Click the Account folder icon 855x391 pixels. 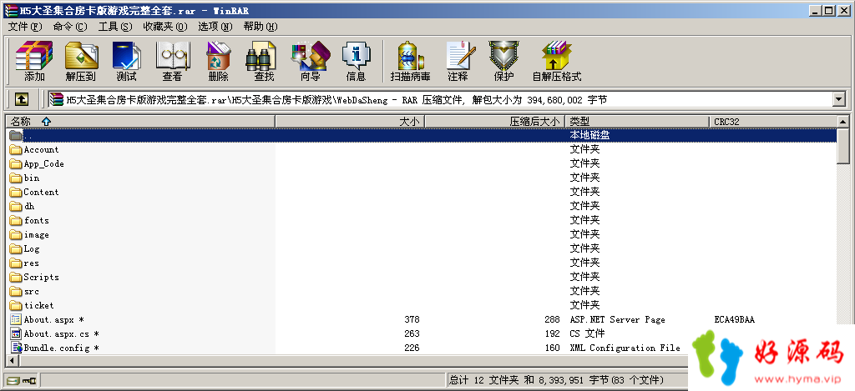[16, 149]
